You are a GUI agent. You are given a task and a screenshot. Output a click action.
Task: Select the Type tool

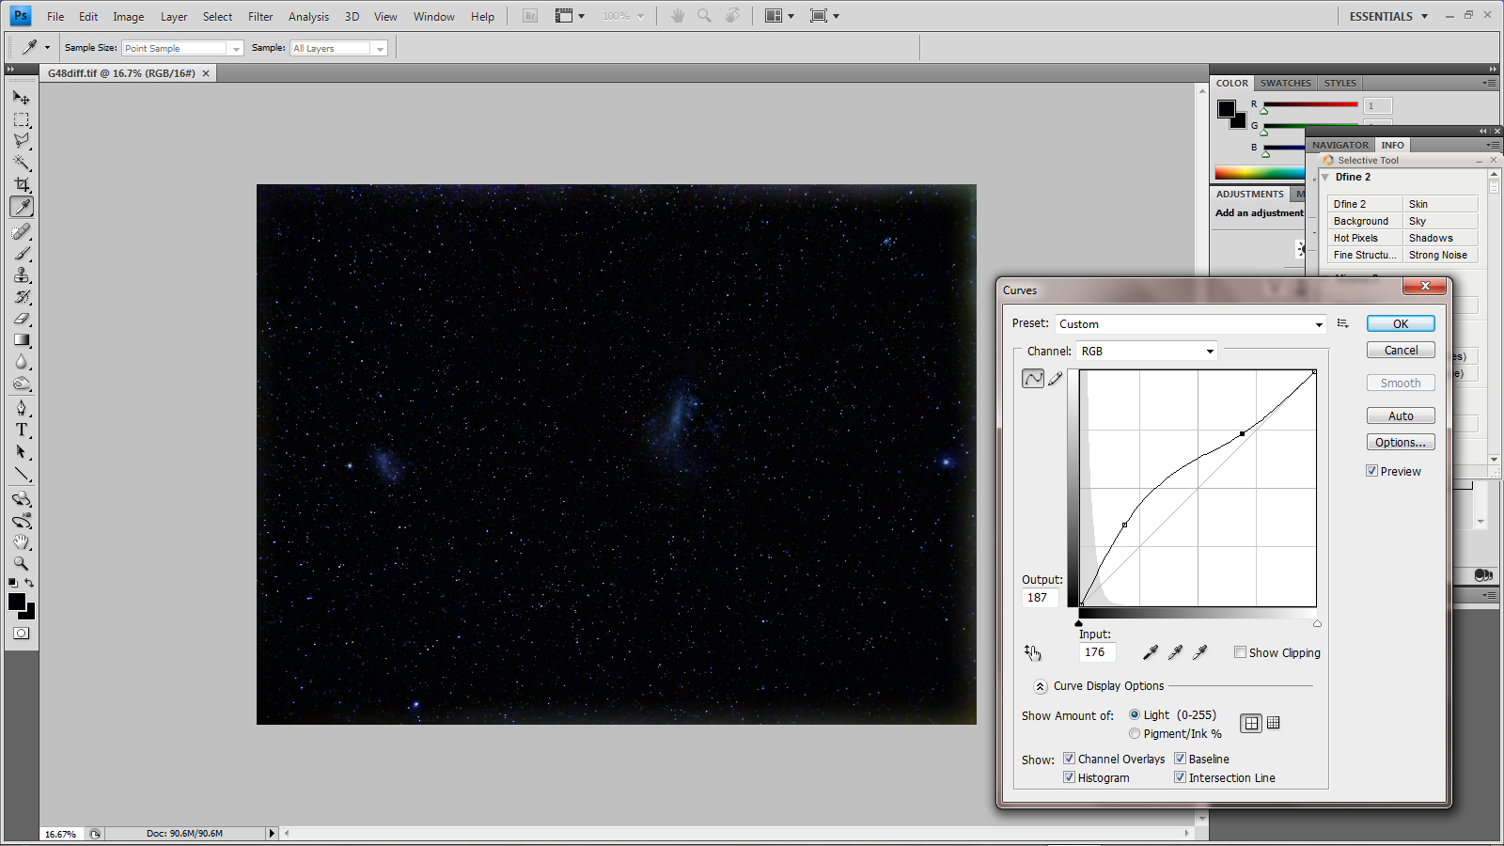click(x=22, y=430)
